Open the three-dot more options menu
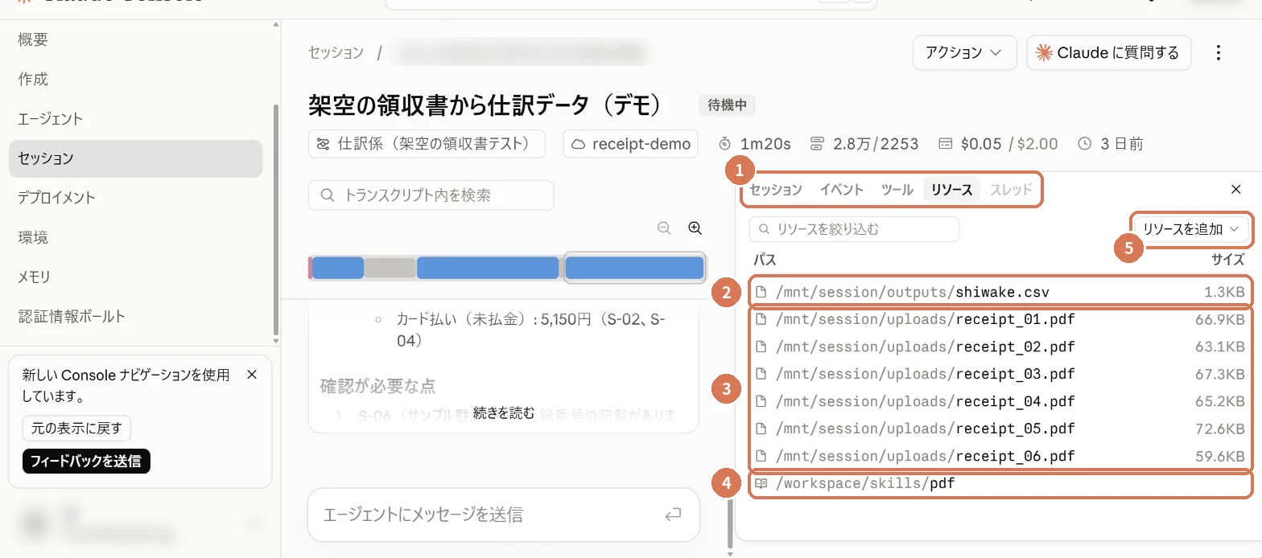The width and height of the screenshot is (1262, 558). 1219,52
